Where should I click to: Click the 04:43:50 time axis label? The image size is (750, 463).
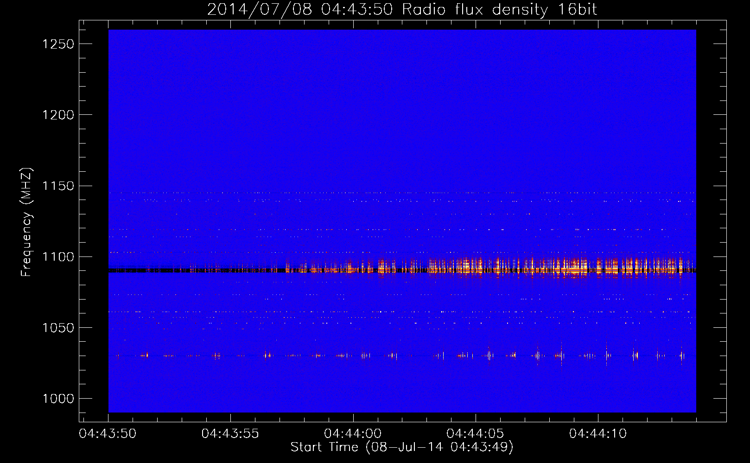(x=108, y=434)
